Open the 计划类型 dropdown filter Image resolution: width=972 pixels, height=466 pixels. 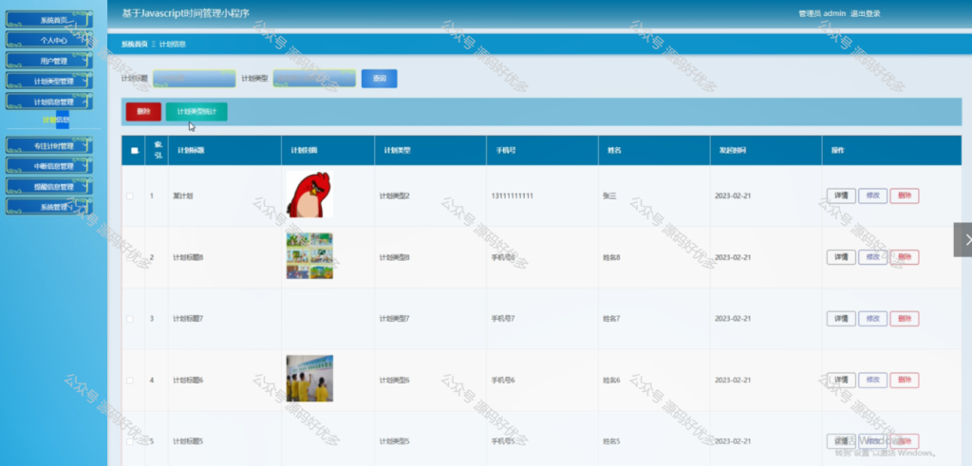314,79
